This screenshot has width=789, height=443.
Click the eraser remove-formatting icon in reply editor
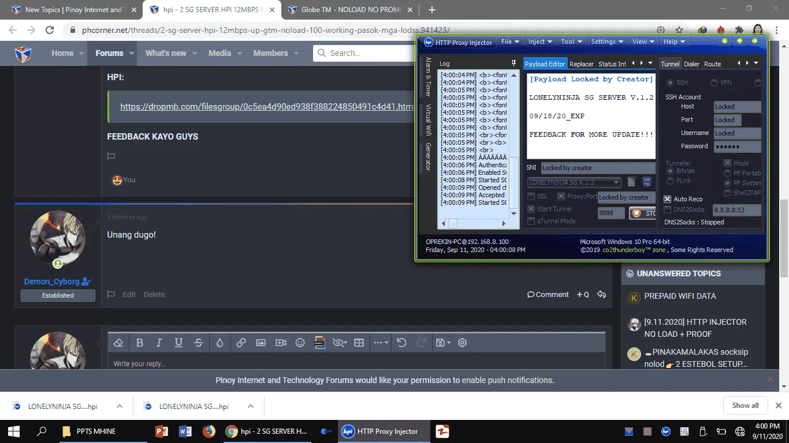pyautogui.click(x=118, y=343)
